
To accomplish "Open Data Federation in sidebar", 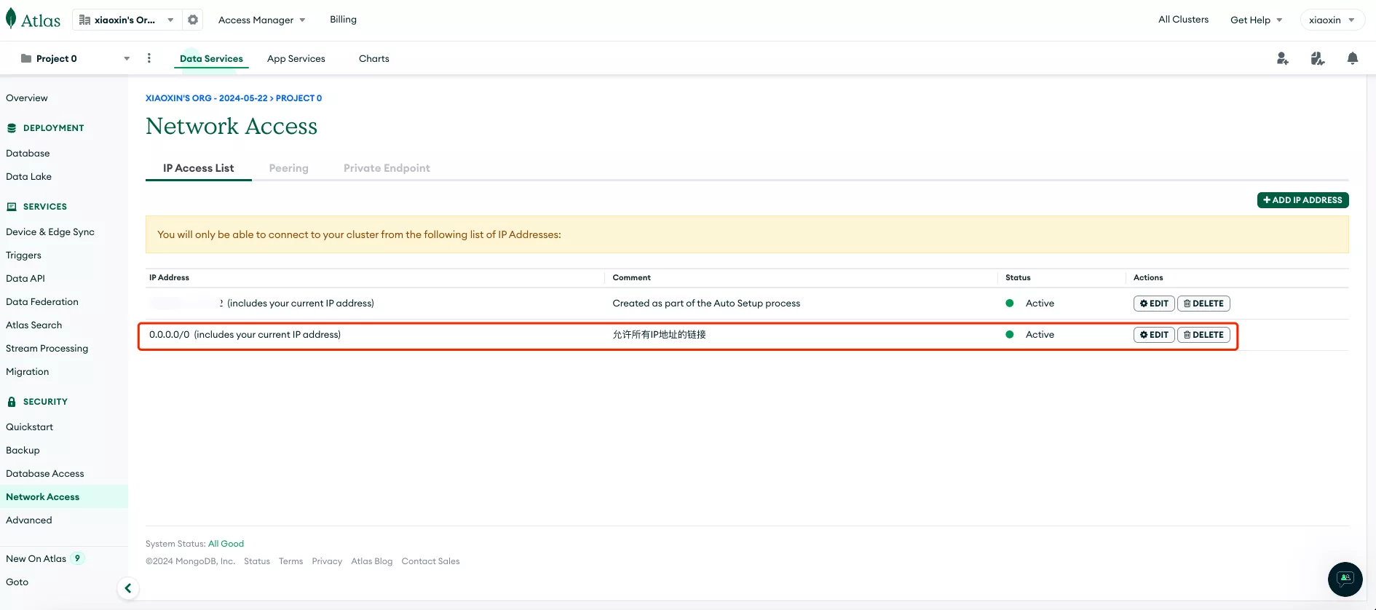I will point(42,302).
